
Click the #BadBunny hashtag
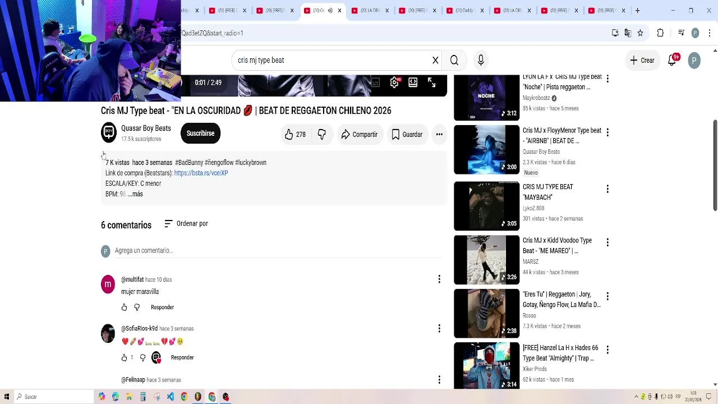click(x=189, y=163)
